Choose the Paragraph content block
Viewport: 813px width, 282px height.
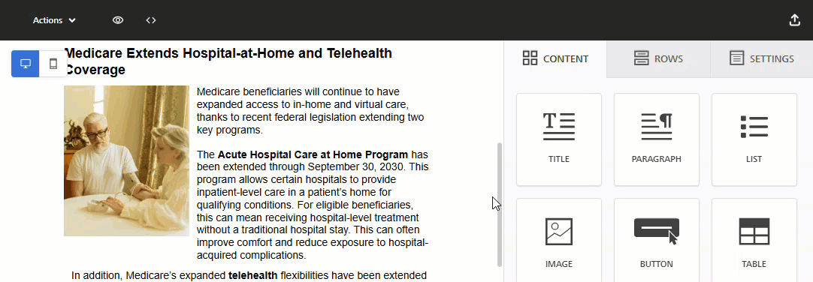[657, 139]
